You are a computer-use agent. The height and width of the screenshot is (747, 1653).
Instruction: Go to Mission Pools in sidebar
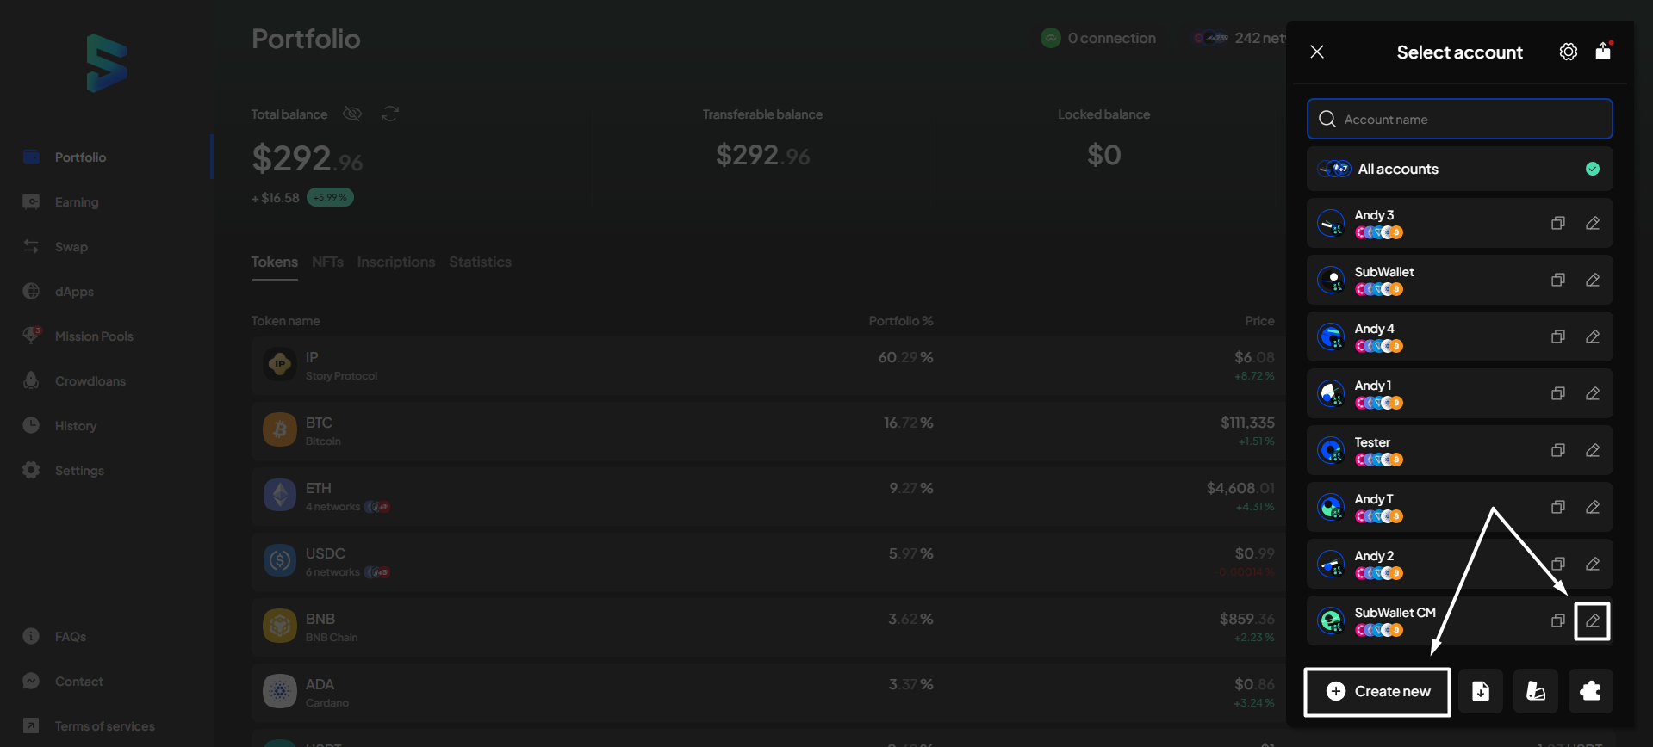tap(94, 336)
